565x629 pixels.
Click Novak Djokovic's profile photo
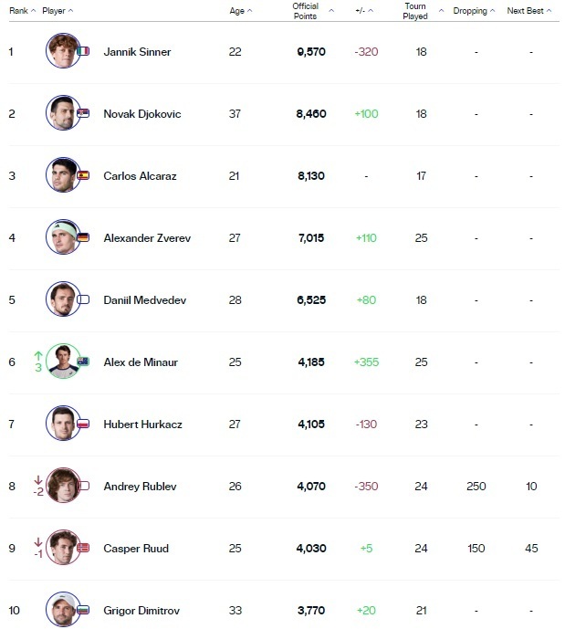point(62,113)
